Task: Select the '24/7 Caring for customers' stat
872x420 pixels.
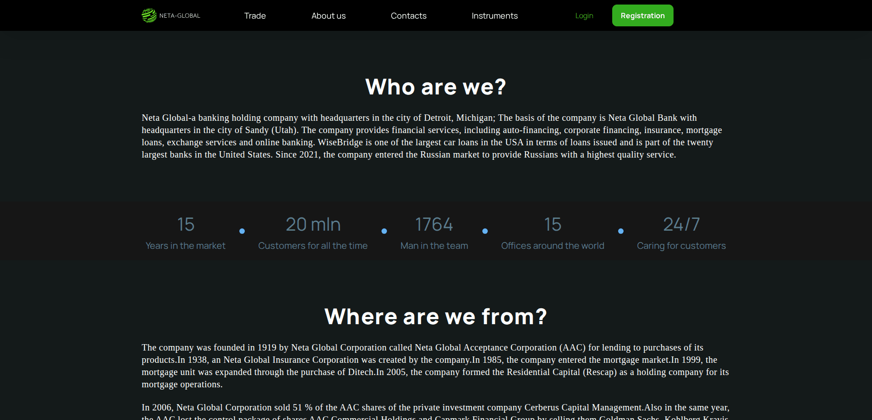Action: (681, 234)
